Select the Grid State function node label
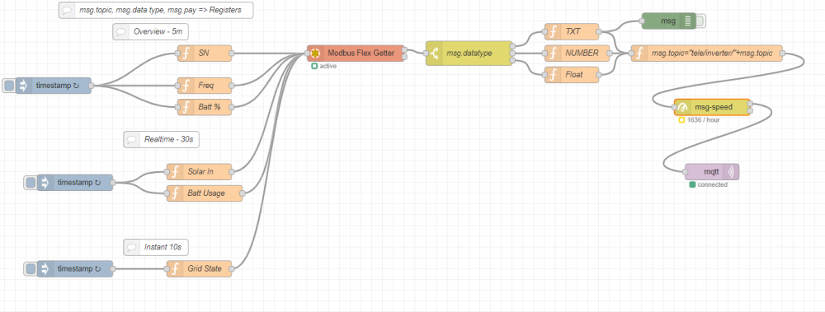The width and height of the screenshot is (825, 312). tap(205, 269)
